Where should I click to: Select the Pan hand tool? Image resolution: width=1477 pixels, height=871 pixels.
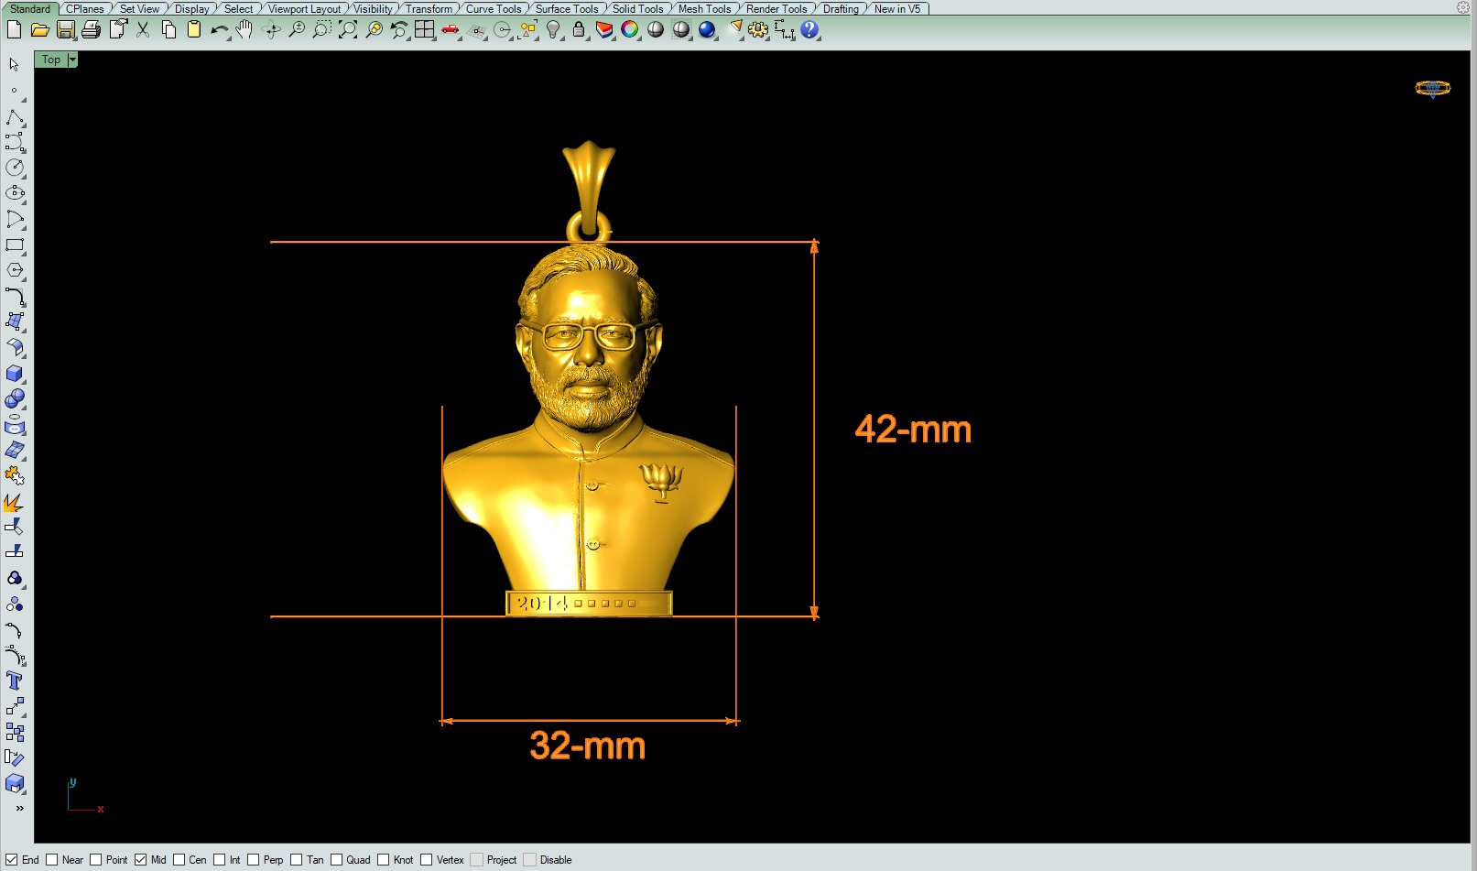coord(244,29)
